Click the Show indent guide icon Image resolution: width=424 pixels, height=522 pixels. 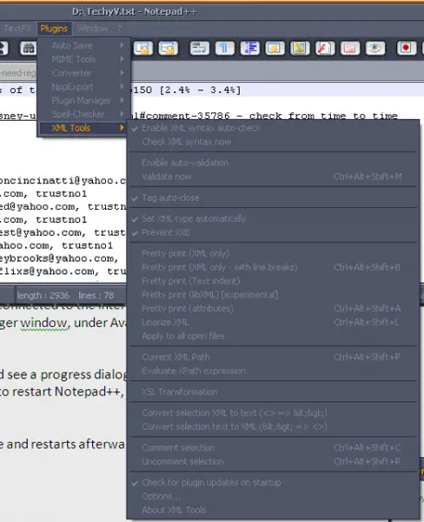tap(249, 48)
